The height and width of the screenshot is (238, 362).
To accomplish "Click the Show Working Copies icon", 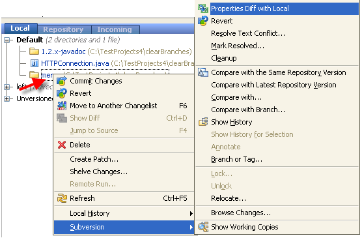I will [x=203, y=227].
